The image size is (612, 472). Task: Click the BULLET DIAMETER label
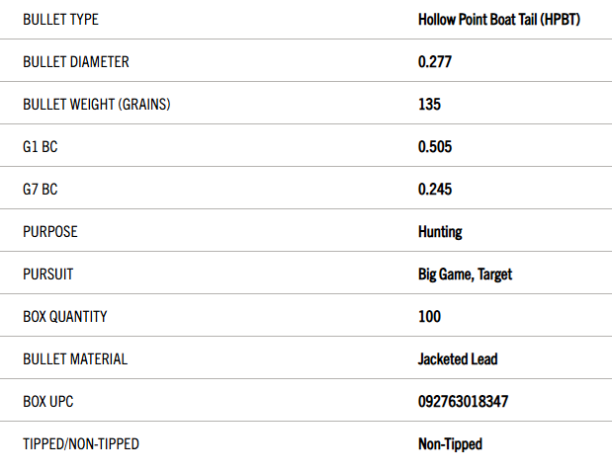[76, 62]
